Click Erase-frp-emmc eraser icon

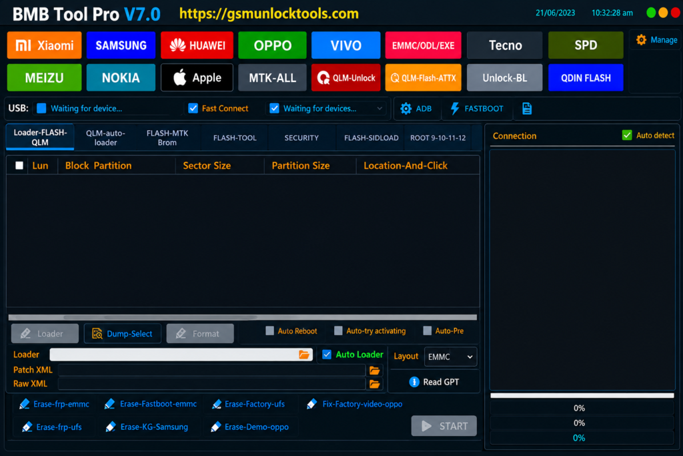tap(25, 404)
